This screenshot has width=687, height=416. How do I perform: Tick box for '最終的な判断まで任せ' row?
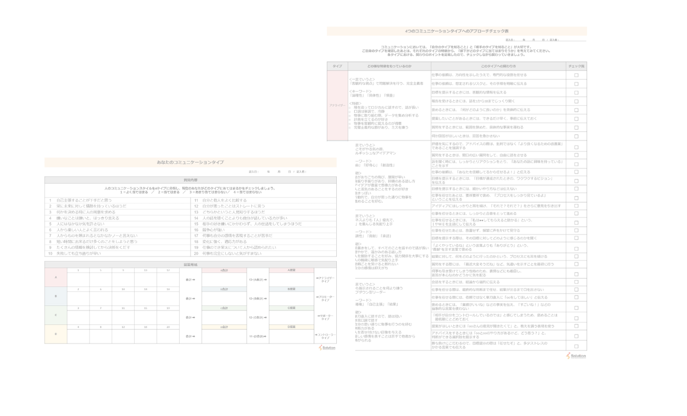576,290
